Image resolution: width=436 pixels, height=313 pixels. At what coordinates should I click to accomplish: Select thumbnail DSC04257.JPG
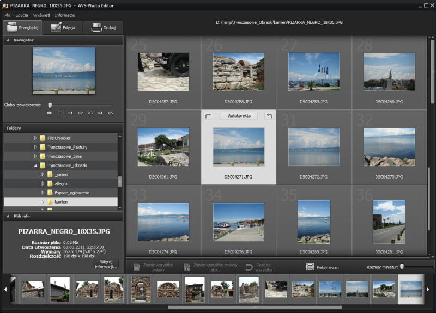point(163,72)
